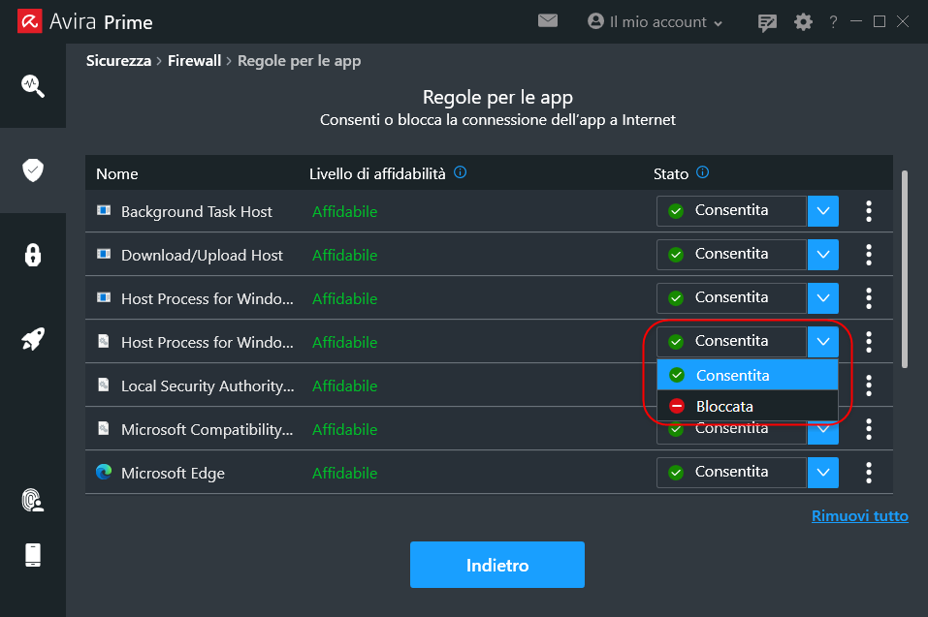This screenshot has height=617, width=928.
Task: Click the Rimuovi tutto link
Action: coord(859,516)
